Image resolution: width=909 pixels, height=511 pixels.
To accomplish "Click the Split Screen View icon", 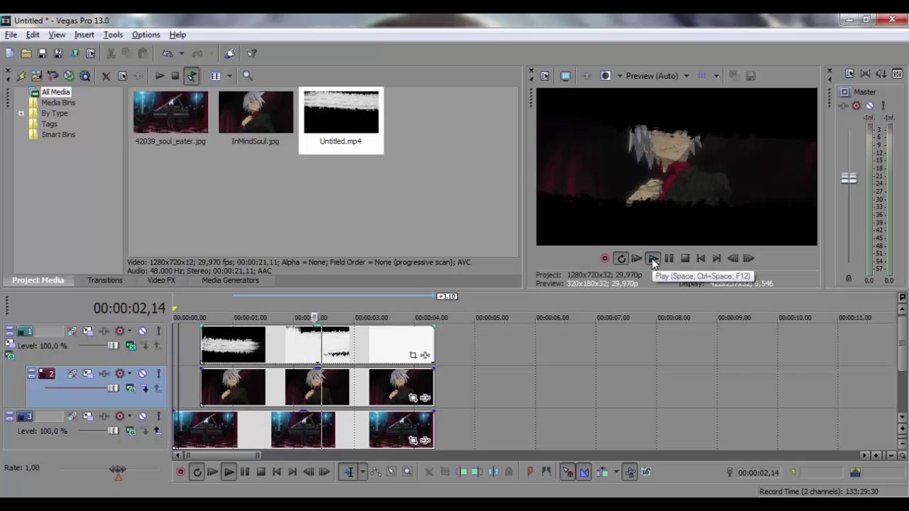I will (x=606, y=76).
